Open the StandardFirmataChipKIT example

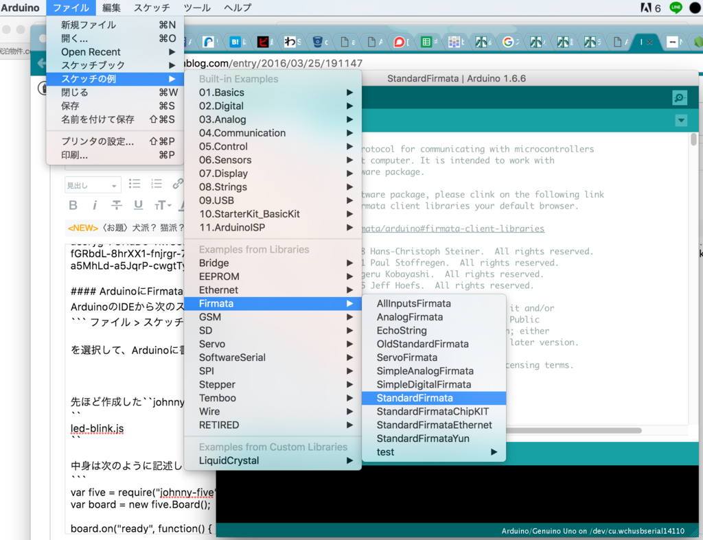coord(434,412)
